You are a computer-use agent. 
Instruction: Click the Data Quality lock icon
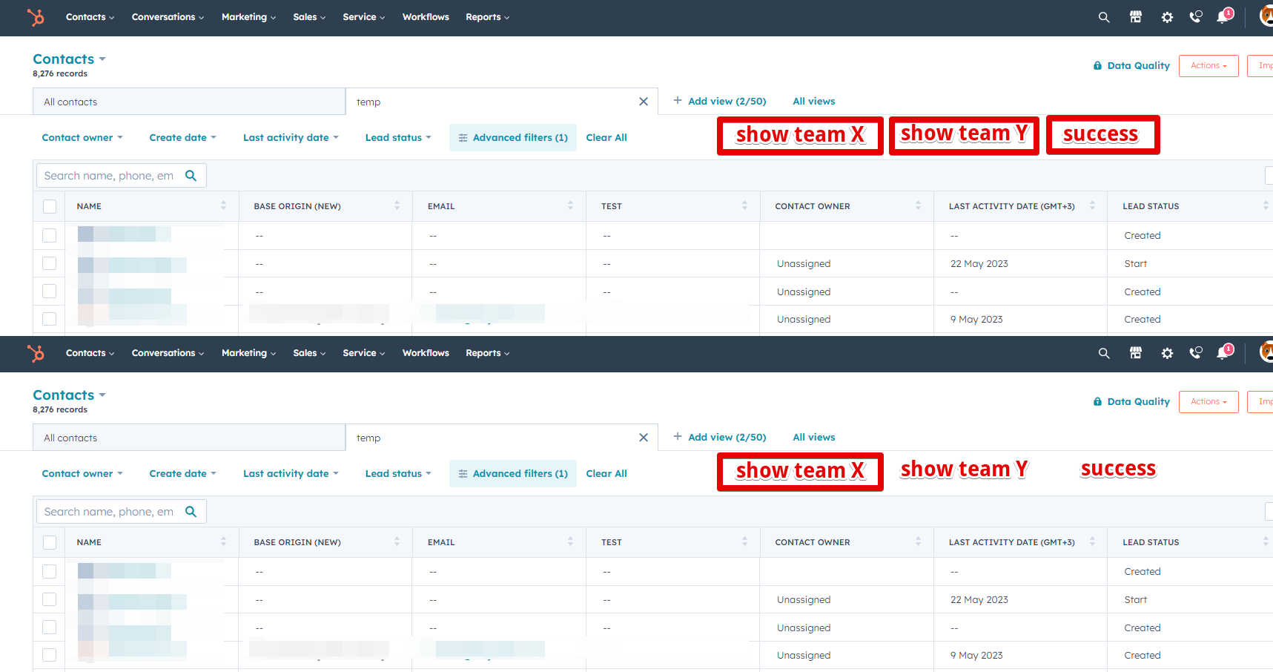pos(1098,65)
